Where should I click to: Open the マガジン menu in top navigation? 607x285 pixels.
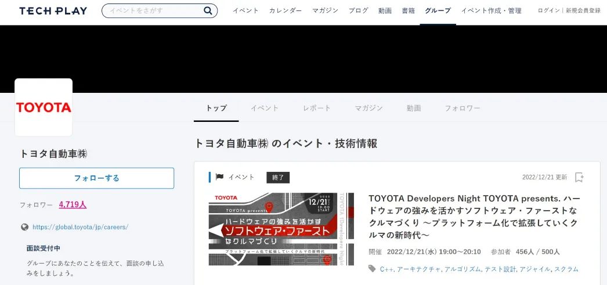[325, 11]
